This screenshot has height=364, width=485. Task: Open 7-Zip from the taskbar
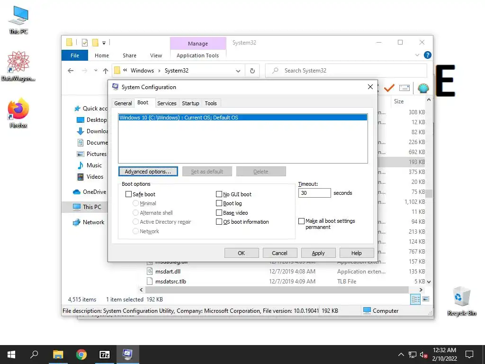(105, 355)
